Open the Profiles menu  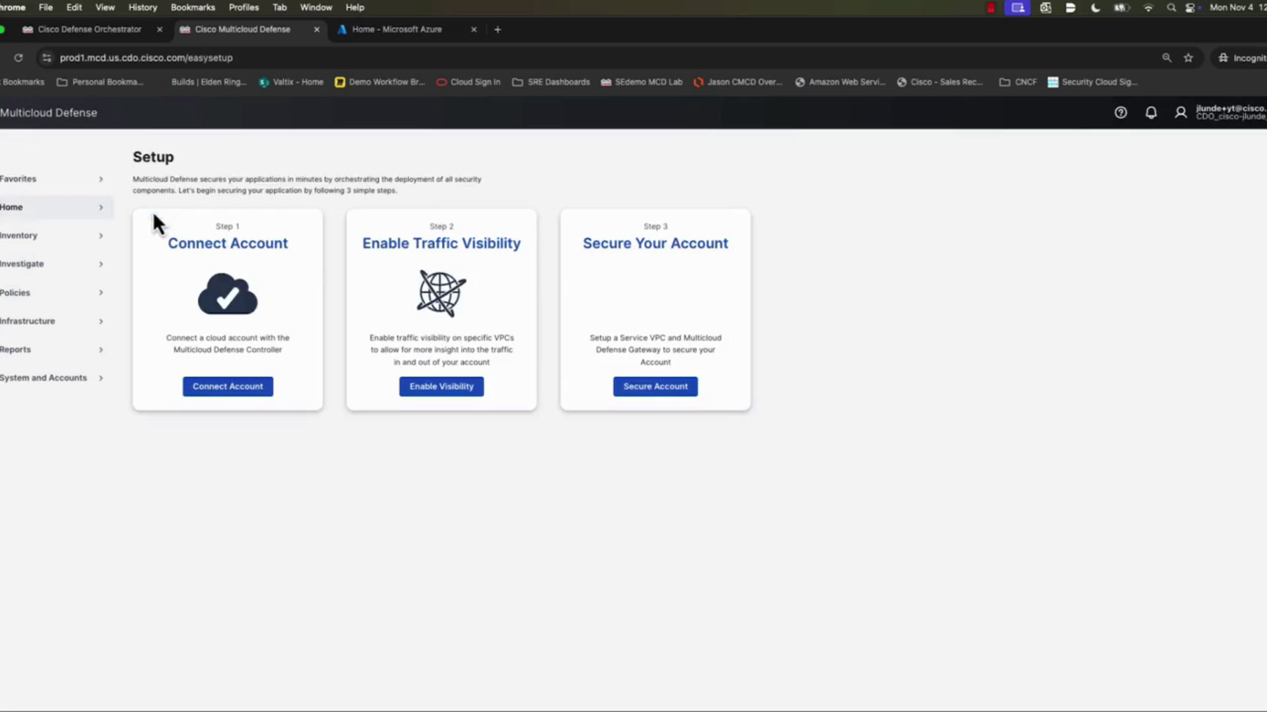pos(244,8)
